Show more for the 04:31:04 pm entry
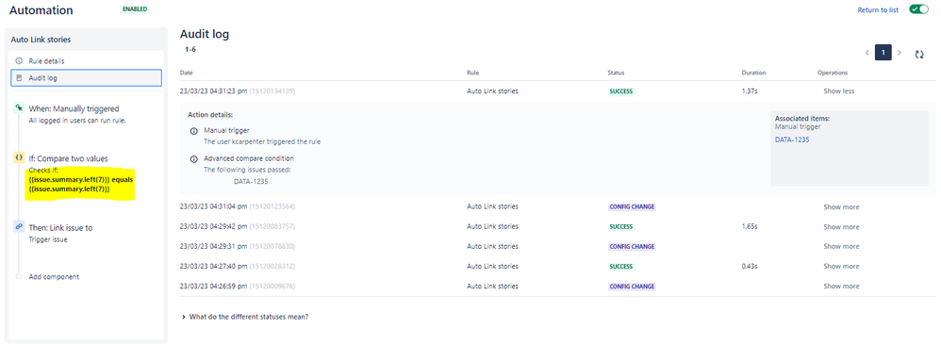The height and width of the screenshot is (344, 941). click(841, 207)
